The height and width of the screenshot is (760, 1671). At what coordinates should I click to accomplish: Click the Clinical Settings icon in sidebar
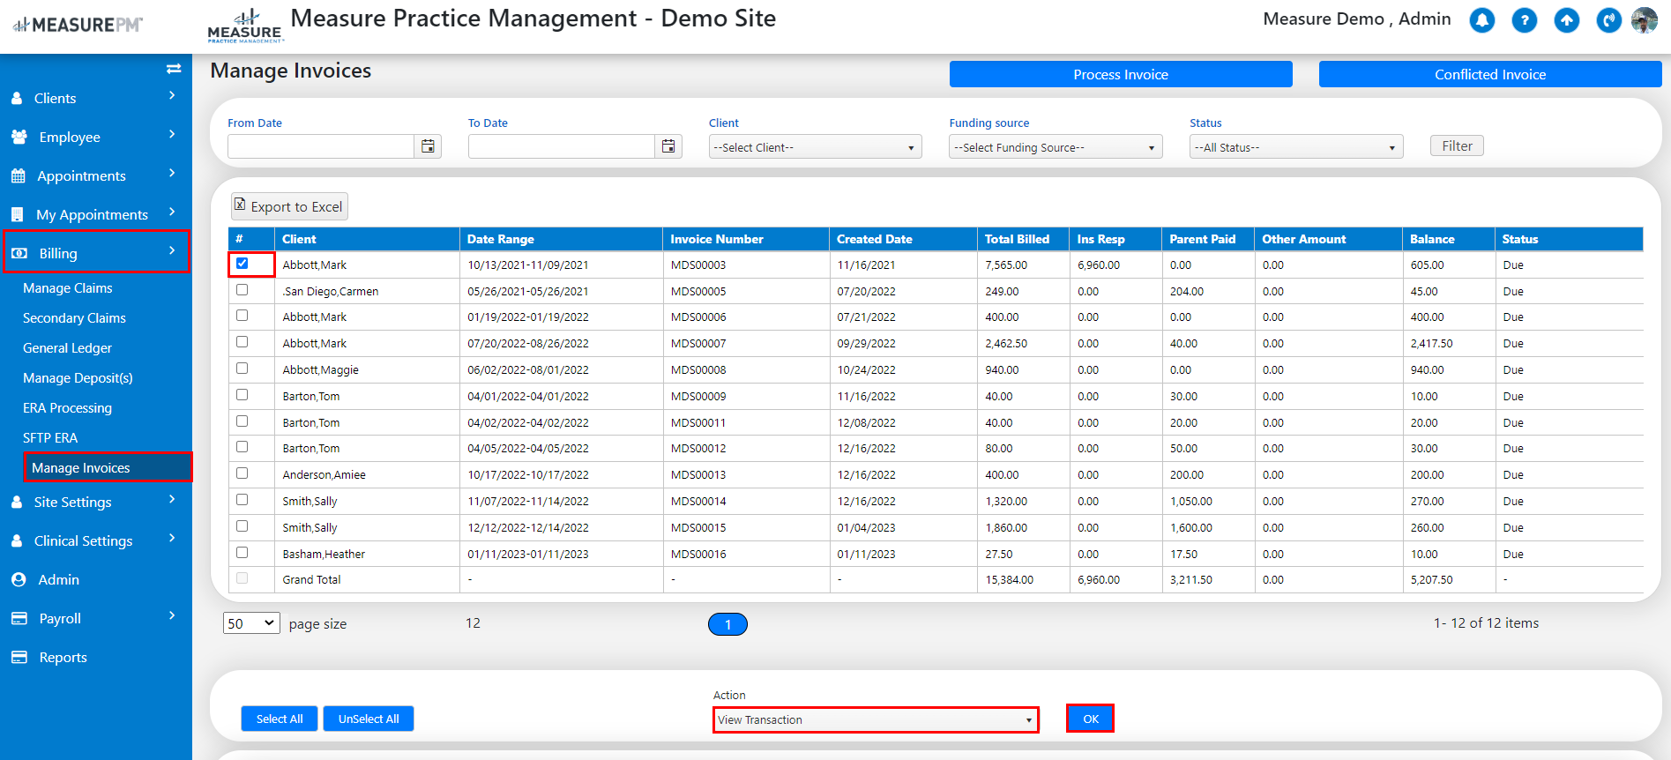[17, 541]
